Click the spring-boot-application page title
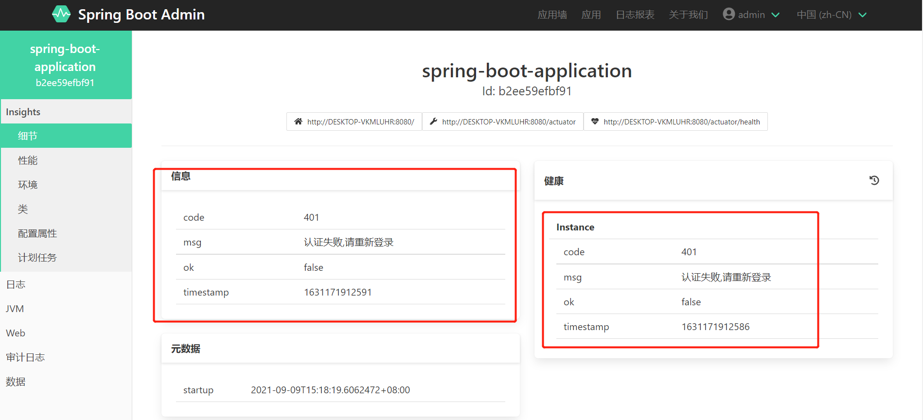 pyautogui.click(x=527, y=71)
